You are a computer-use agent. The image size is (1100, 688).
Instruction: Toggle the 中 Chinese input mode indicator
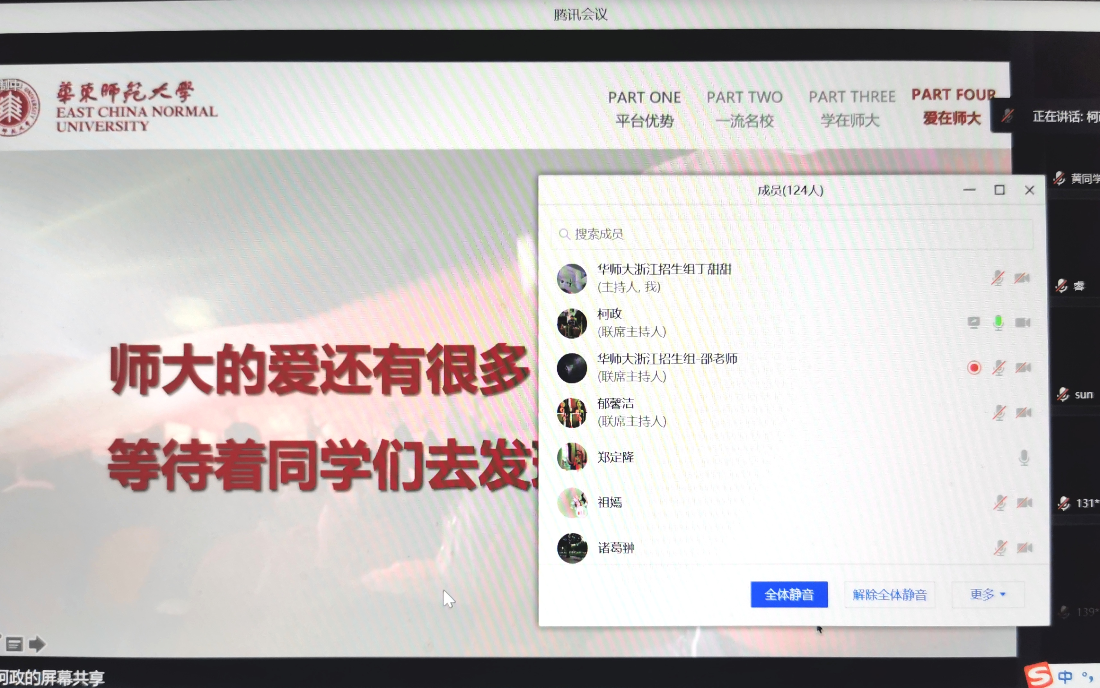click(1064, 677)
